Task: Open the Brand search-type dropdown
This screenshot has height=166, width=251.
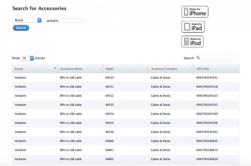Action: [27, 20]
